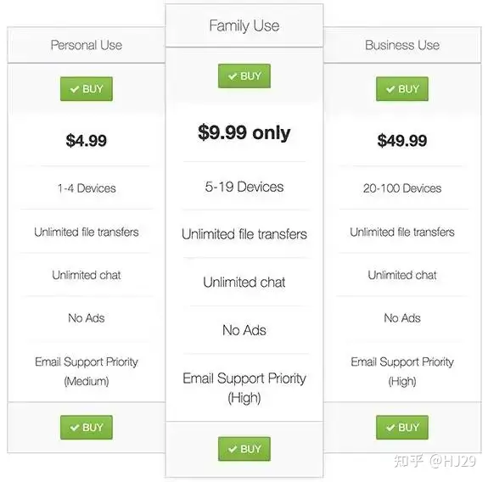The width and height of the screenshot is (488, 482).
Task: Click No Ads in Personal Use plan
Action: click(x=87, y=318)
